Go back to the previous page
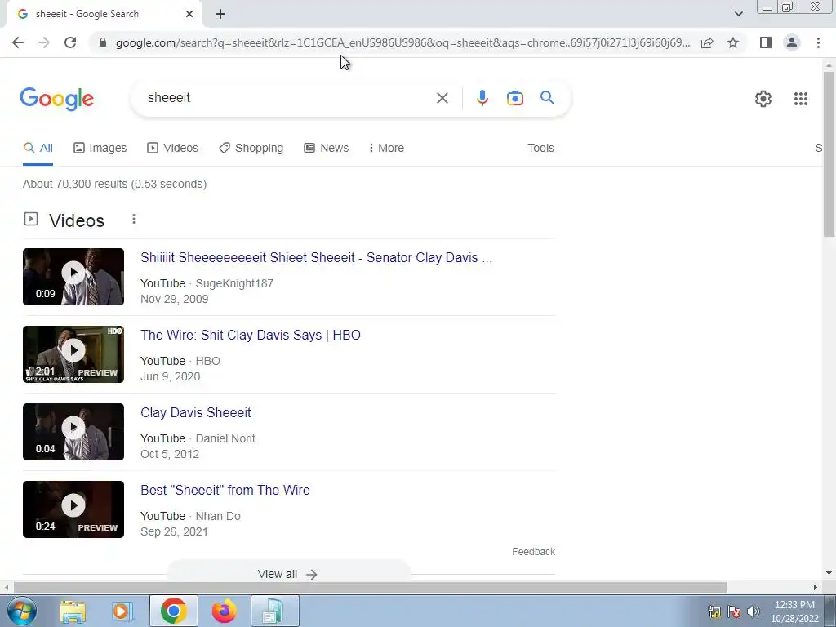836x627 pixels. pos(18,42)
